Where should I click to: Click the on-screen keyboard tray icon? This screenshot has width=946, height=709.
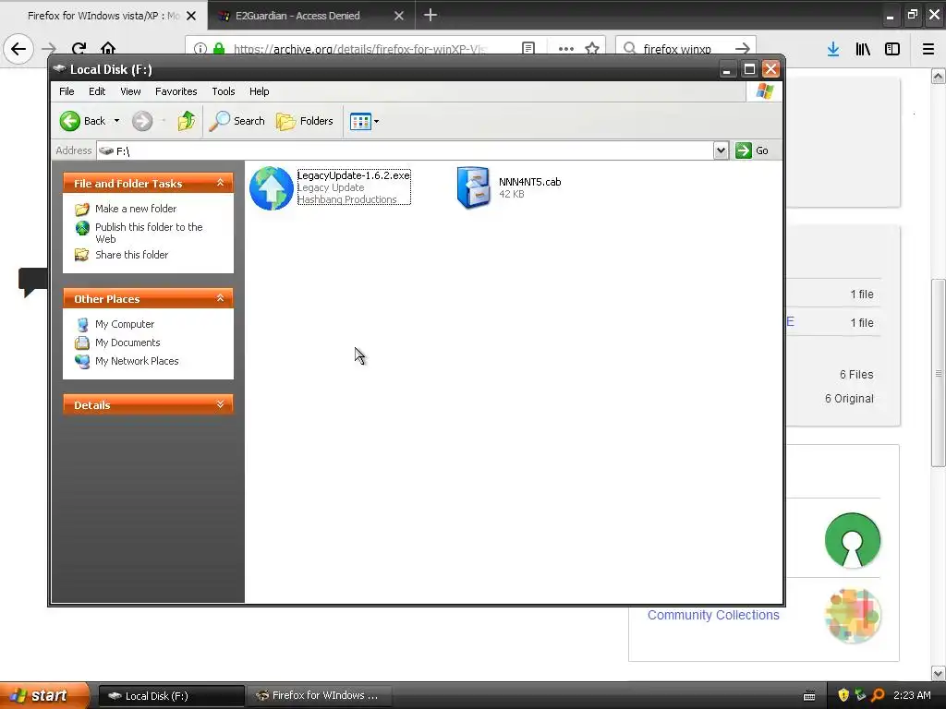[x=809, y=696]
